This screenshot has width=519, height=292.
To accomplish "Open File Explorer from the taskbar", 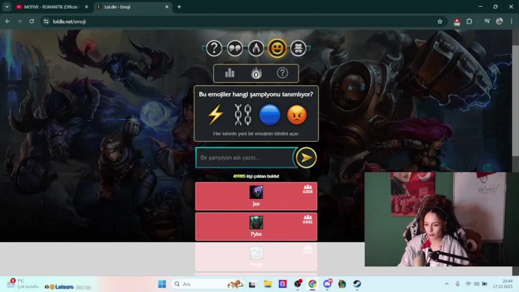I will click(268, 284).
